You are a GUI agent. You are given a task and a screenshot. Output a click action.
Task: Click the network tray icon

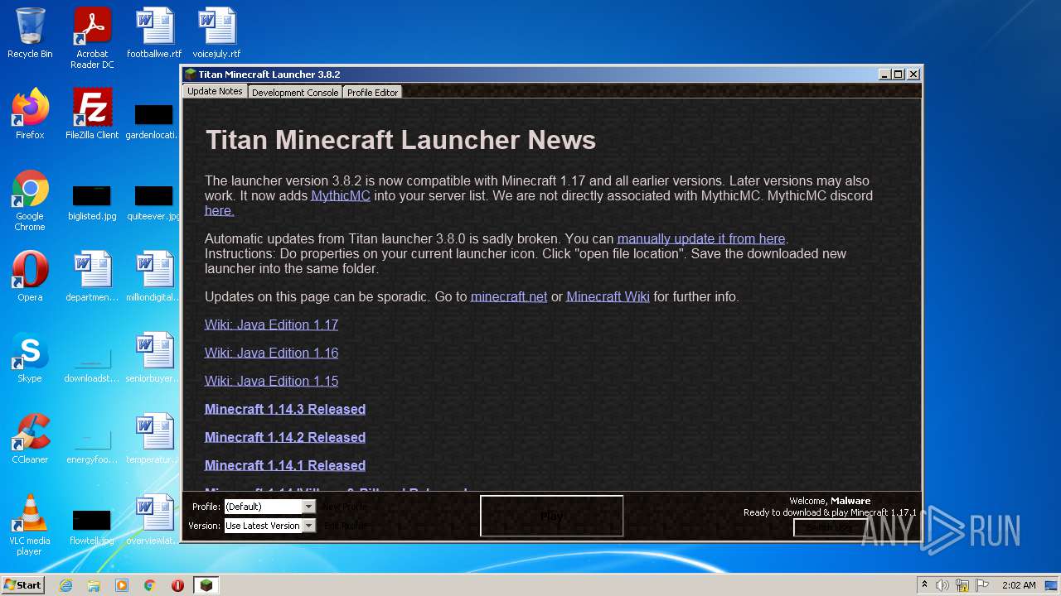click(962, 585)
